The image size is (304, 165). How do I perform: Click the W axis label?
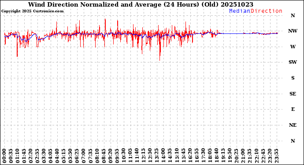(x=293, y=47)
